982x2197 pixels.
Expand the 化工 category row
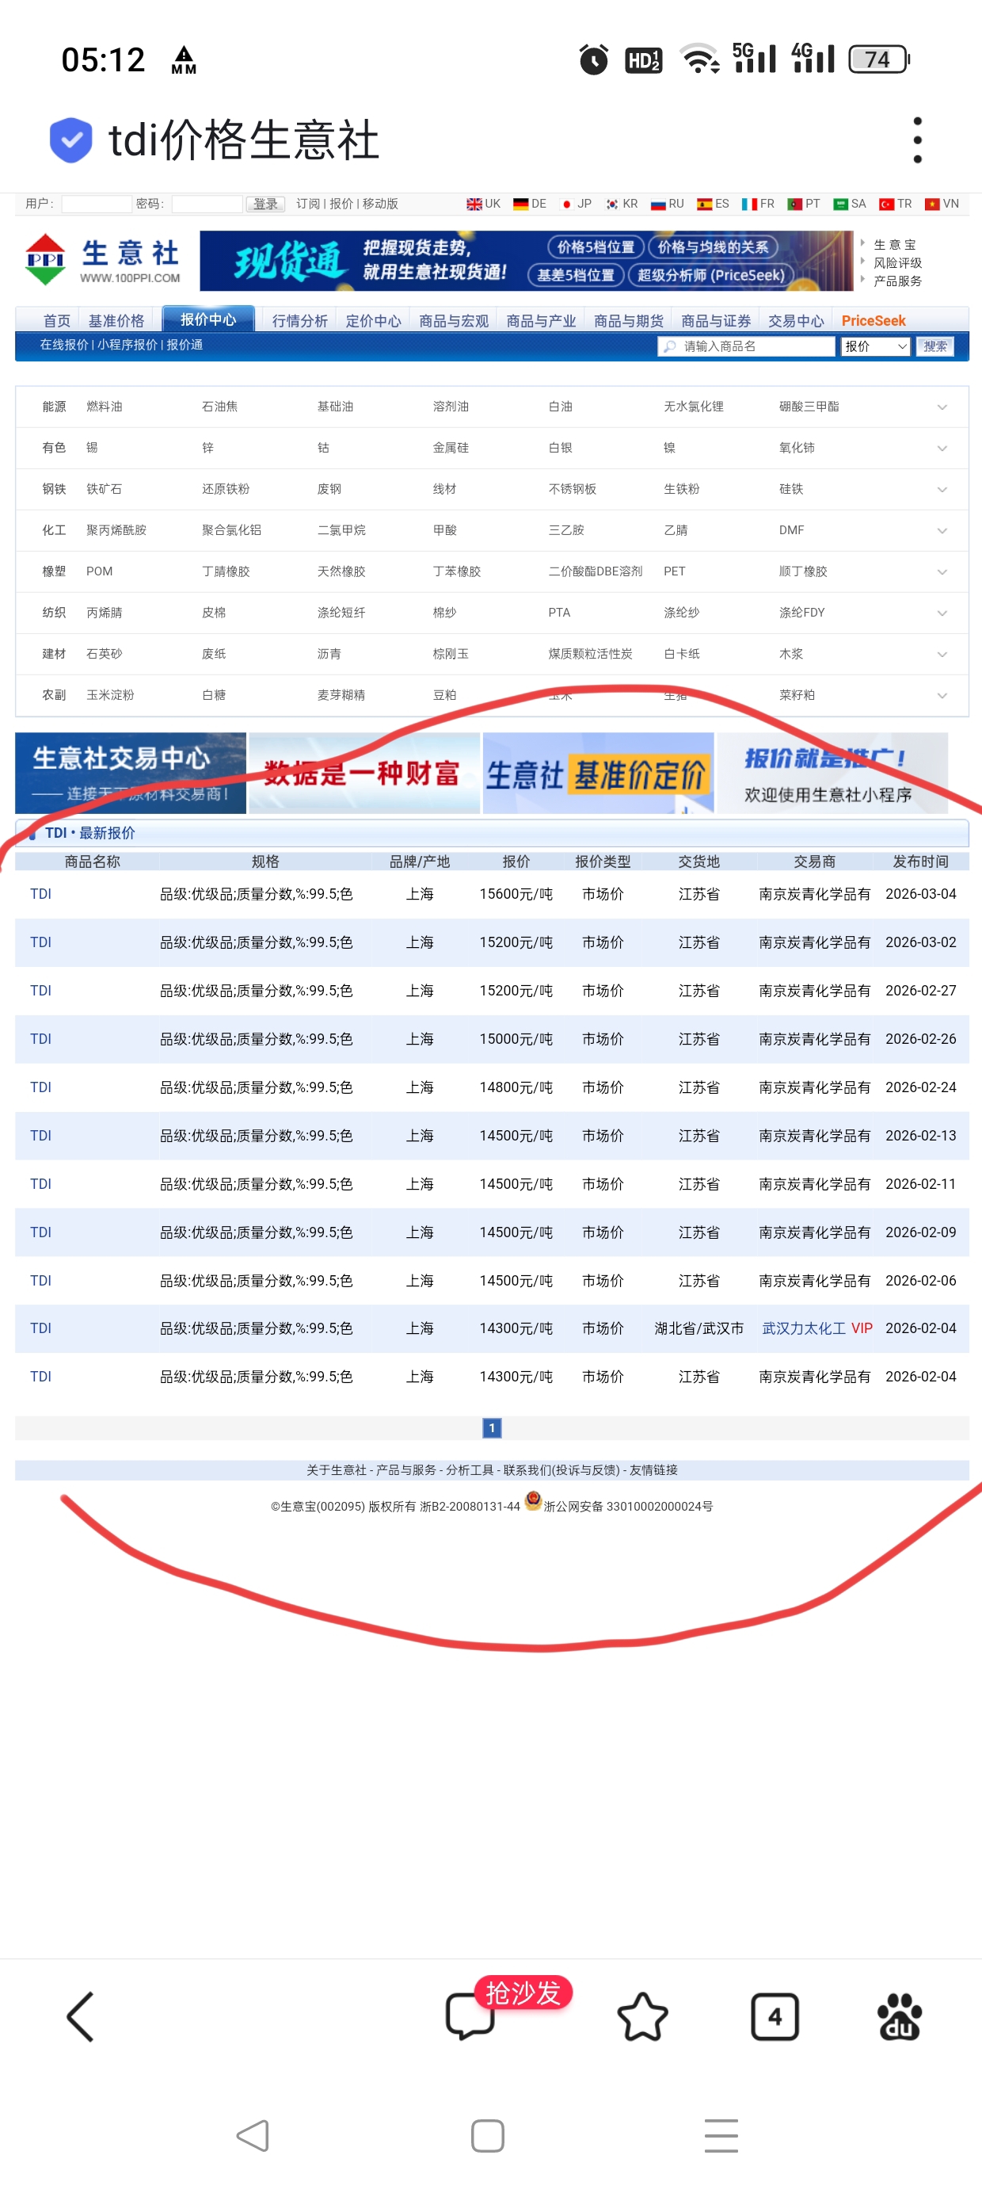click(x=942, y=530)
